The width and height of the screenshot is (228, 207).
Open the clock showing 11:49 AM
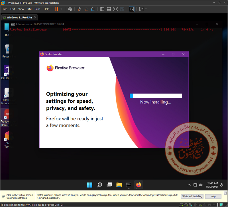tap(212, 185)
